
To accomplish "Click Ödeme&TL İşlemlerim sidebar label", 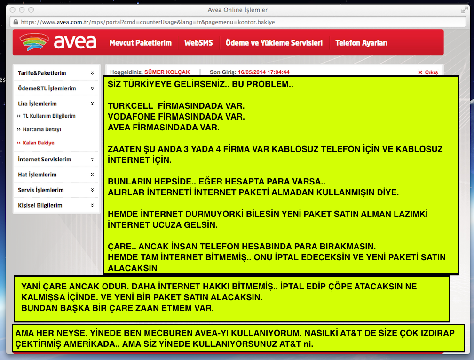I will (x=47, y=88).
